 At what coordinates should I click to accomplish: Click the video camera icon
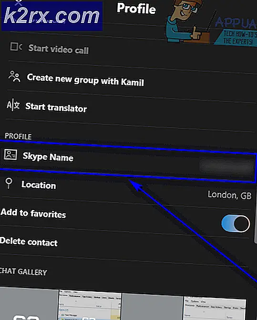click(16, 46)
